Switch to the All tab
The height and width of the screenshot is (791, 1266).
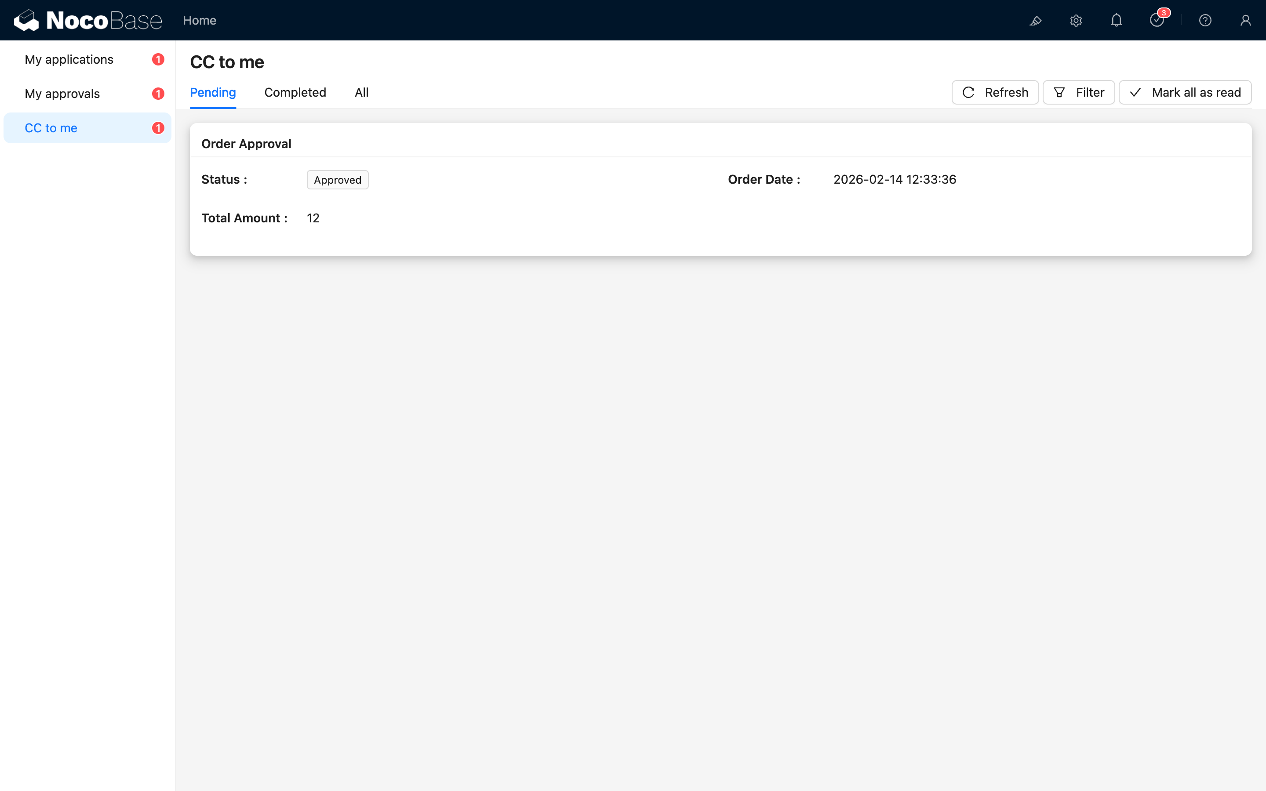[x=361, y=93]
